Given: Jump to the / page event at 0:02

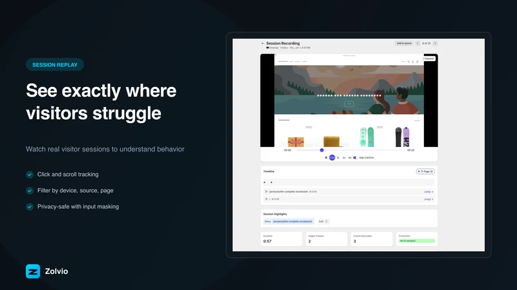Looking at the screenshot, I should tap(428, 199).
